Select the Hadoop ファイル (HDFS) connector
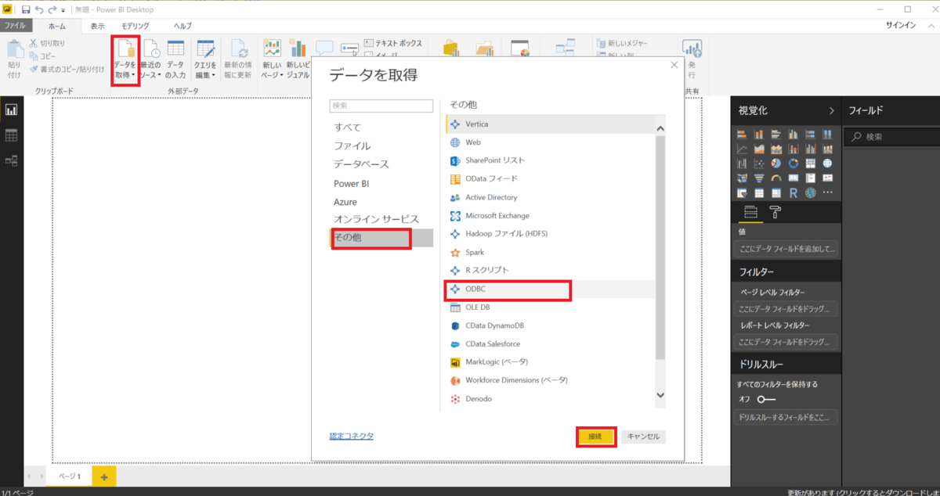This screenshot has height=496, width=940. [550, 234]
